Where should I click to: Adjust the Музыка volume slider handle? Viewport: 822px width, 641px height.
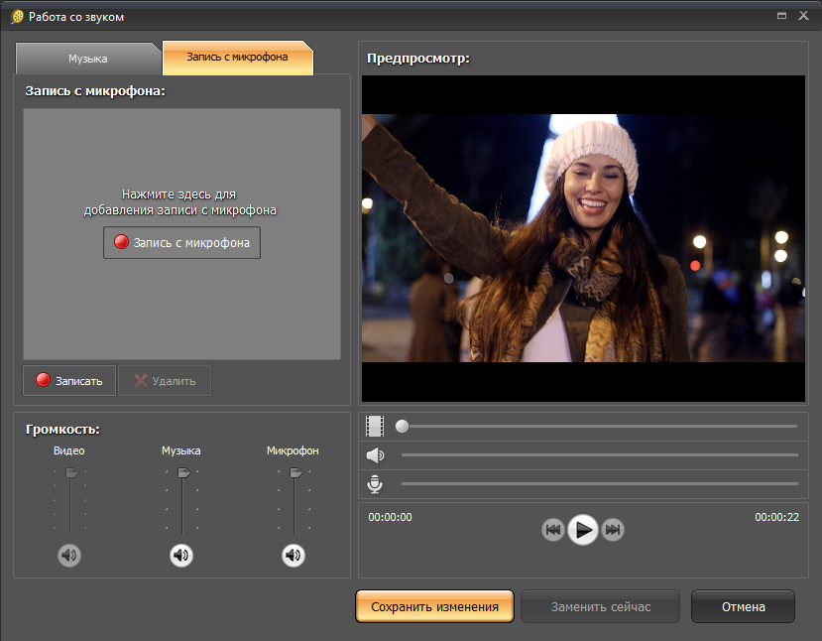tap(183, 473)
